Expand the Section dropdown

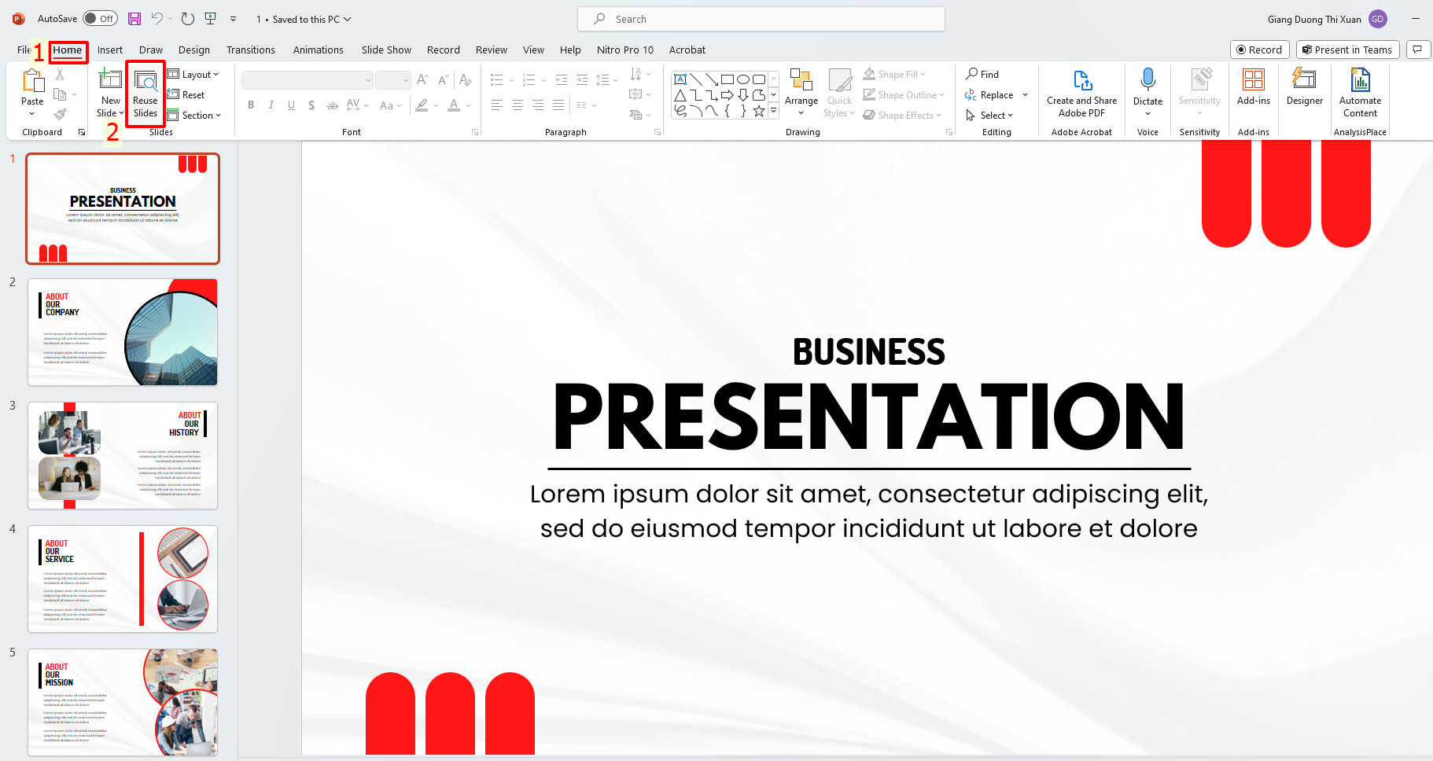pos(194,116)
